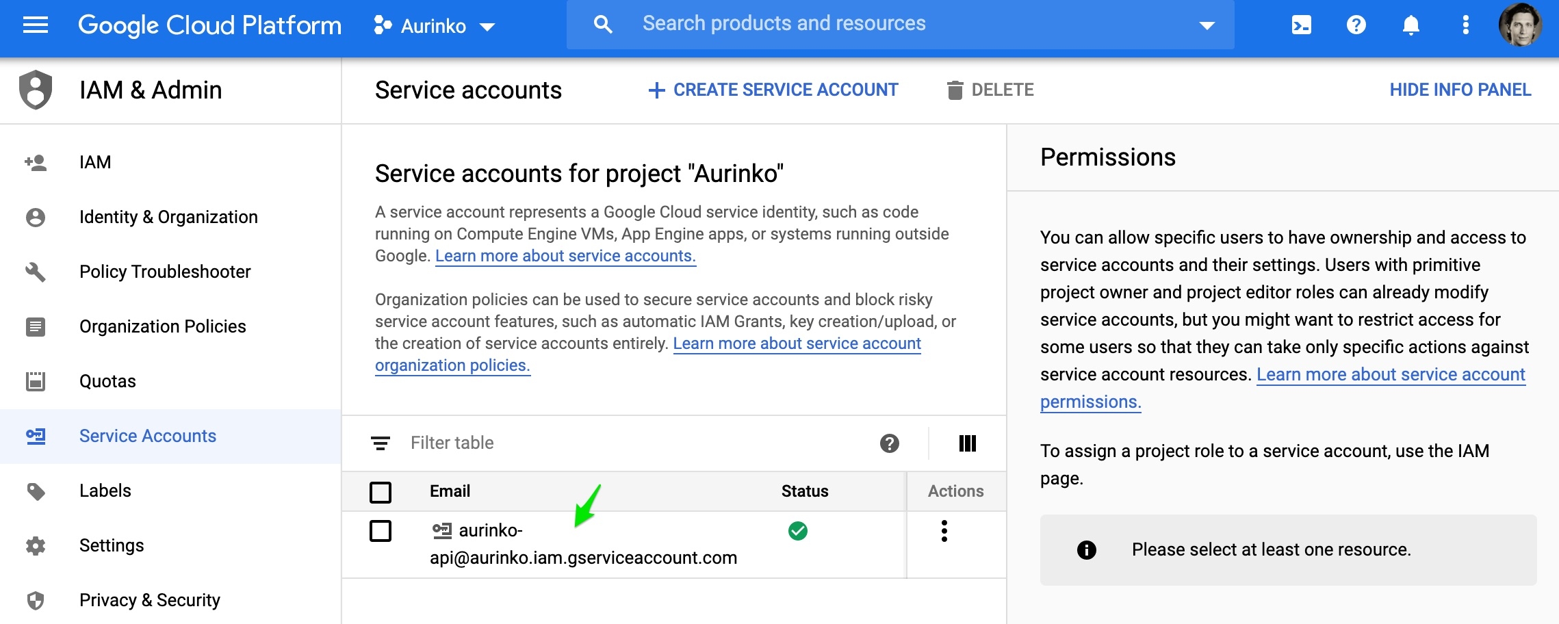Viewport: 1559px width, 624px height.
Task: Open column display options icon
Action: pos(967,443)
